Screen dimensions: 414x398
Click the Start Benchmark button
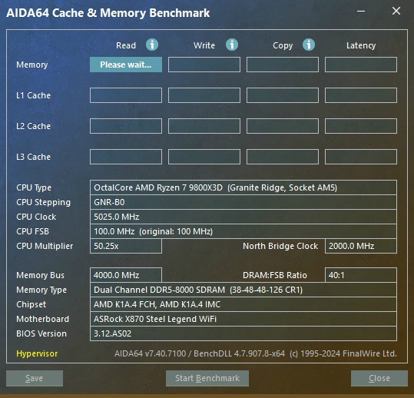pyautogui.click(x=207, y=378)
